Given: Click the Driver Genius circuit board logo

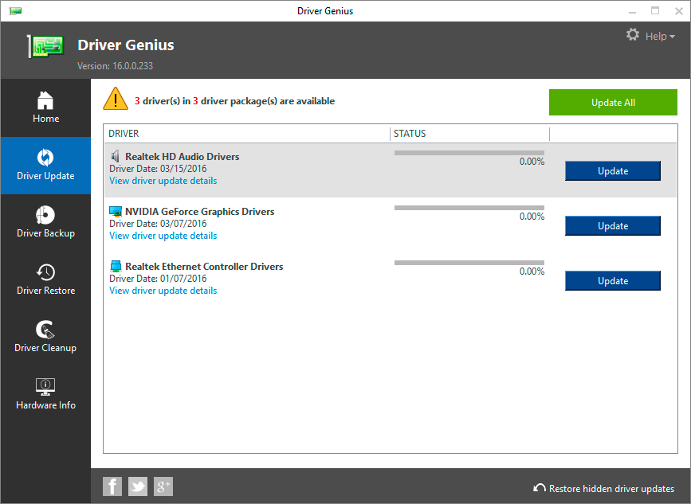Looking at the screenshot, I should 46,46.
